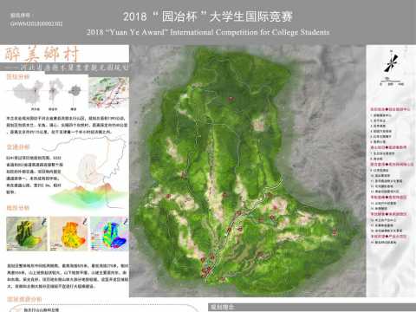Click the colorful mountain traffic illustration

[x=87, y=195]
